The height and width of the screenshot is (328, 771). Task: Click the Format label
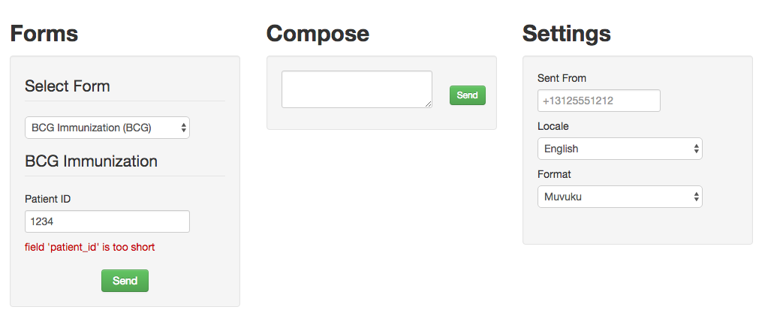[x=554, y=175]
